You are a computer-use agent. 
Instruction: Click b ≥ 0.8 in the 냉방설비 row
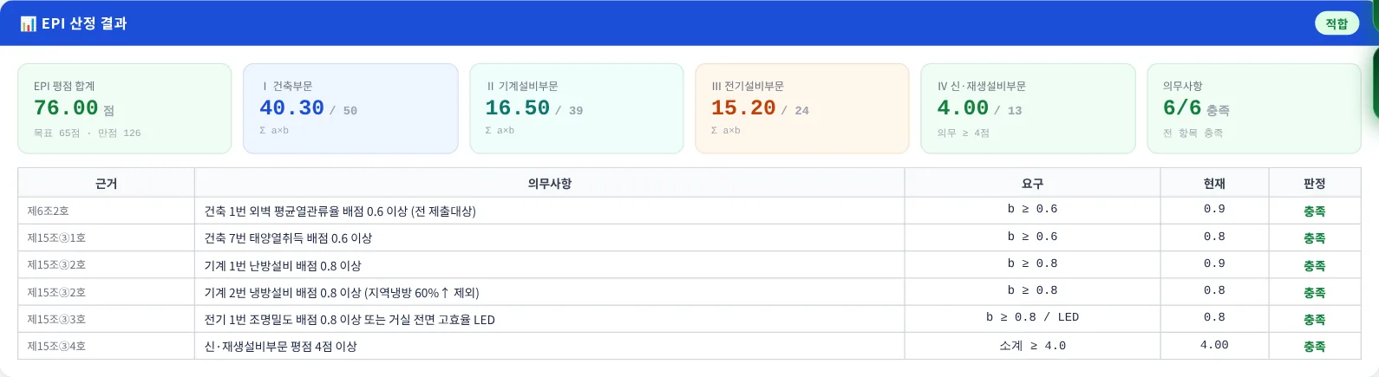(x=1032, y=290)
